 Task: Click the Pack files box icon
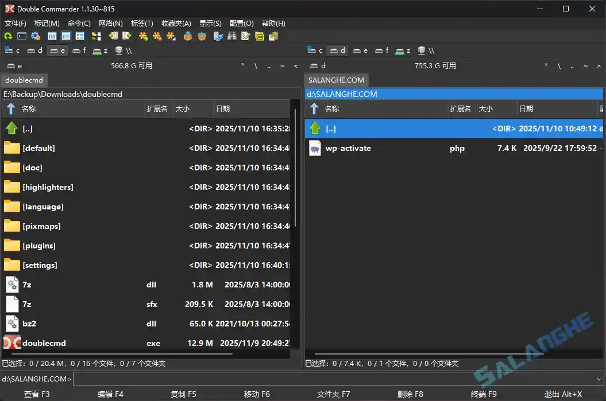(187, 36)
